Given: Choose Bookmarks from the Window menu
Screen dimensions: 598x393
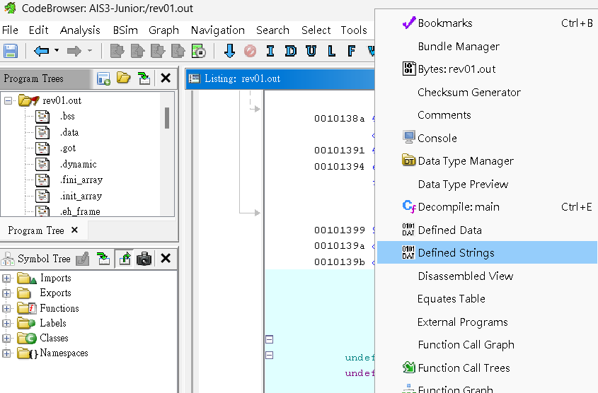Looking at the screenshot, I should (x=487, y=23).
